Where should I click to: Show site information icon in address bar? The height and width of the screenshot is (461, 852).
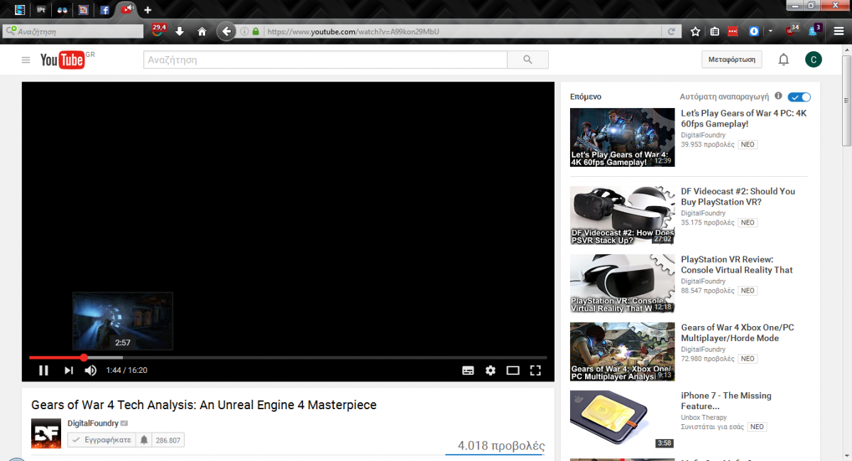pos(244,31)
